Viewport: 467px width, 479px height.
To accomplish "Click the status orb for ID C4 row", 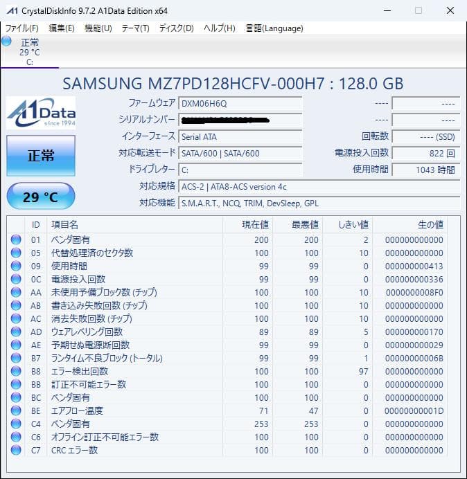I will (x=16, y=424).
